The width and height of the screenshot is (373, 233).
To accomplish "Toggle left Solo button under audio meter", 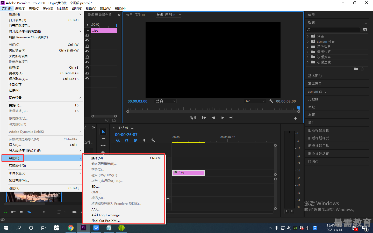I will pos(286,212).
